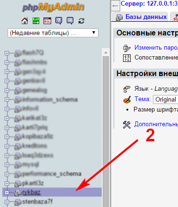
Task: Open the Недавние таблицы dropdown
Action: coord(53,33)
